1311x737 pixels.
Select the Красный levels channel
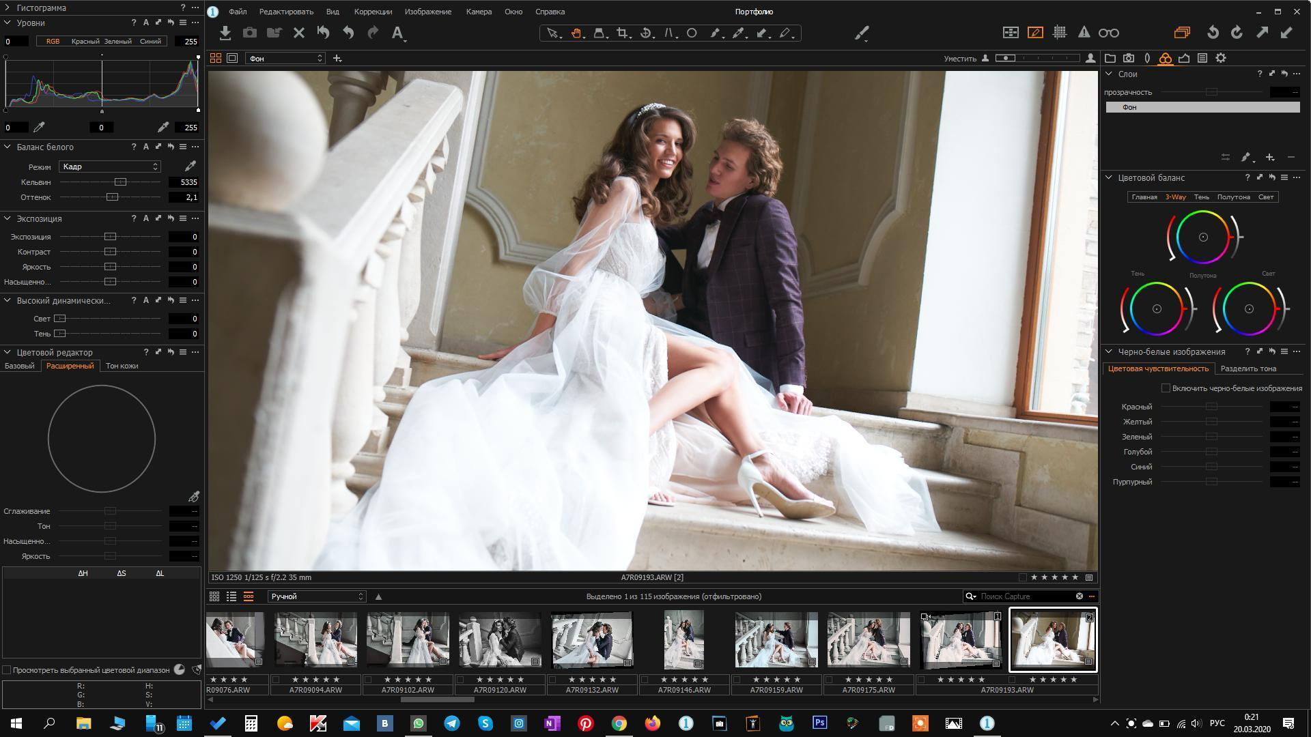85,42
